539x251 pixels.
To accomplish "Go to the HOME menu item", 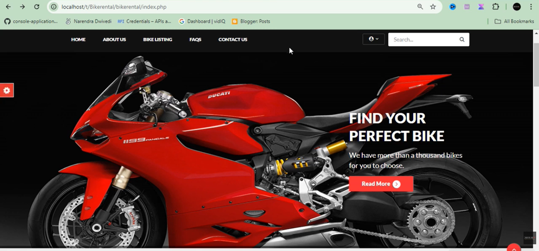I will point(78,39).
